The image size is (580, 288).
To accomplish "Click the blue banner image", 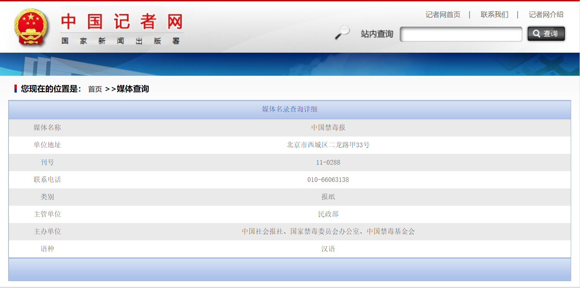I will click(290, 64).
